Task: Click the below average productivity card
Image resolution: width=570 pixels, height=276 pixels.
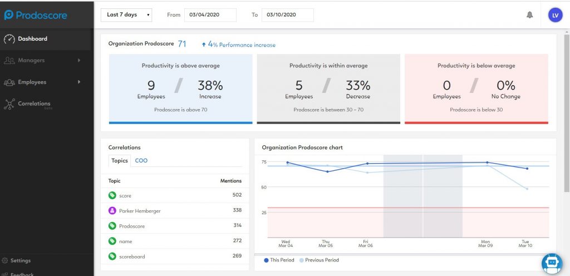Action: pos(476,90)
